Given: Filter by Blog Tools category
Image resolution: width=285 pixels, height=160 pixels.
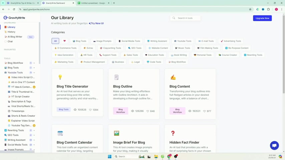Looking at the screenshot, I should click(x=79, y=41).
